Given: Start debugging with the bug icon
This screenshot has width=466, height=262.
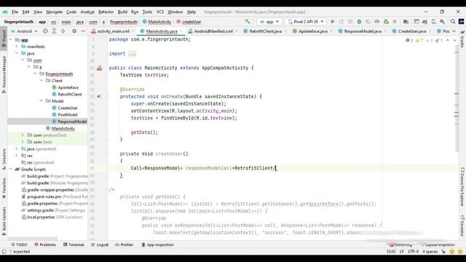Looking at the screenshot, I should click(359, 22).
